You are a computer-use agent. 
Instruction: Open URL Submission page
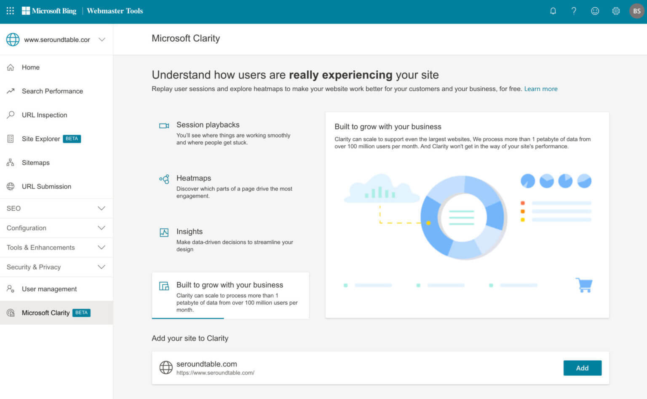[56, 186]
